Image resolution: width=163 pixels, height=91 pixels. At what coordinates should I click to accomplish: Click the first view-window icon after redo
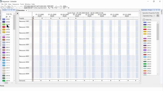(x=25, y=7)
